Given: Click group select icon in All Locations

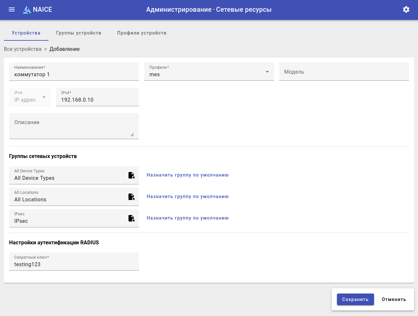Looking at the screenshot, I should pyautogui.click(x=131, y=197).
